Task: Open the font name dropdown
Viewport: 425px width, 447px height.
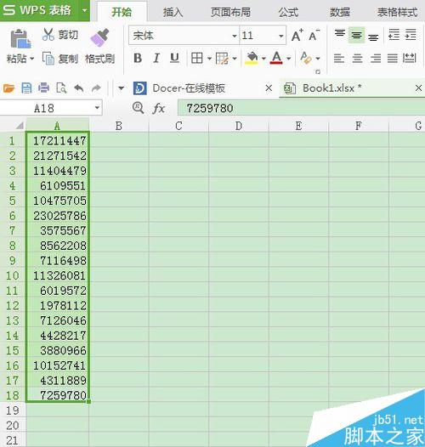Action: pyautogui.click(x=235, y=36)
